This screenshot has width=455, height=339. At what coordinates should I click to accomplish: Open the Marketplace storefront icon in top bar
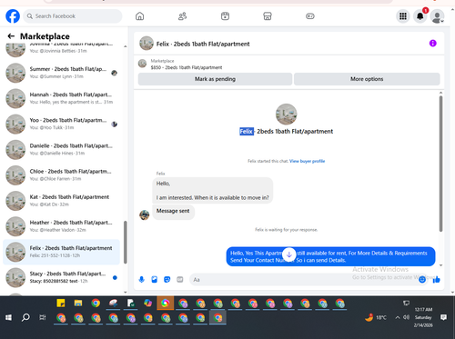coord(268,16)
